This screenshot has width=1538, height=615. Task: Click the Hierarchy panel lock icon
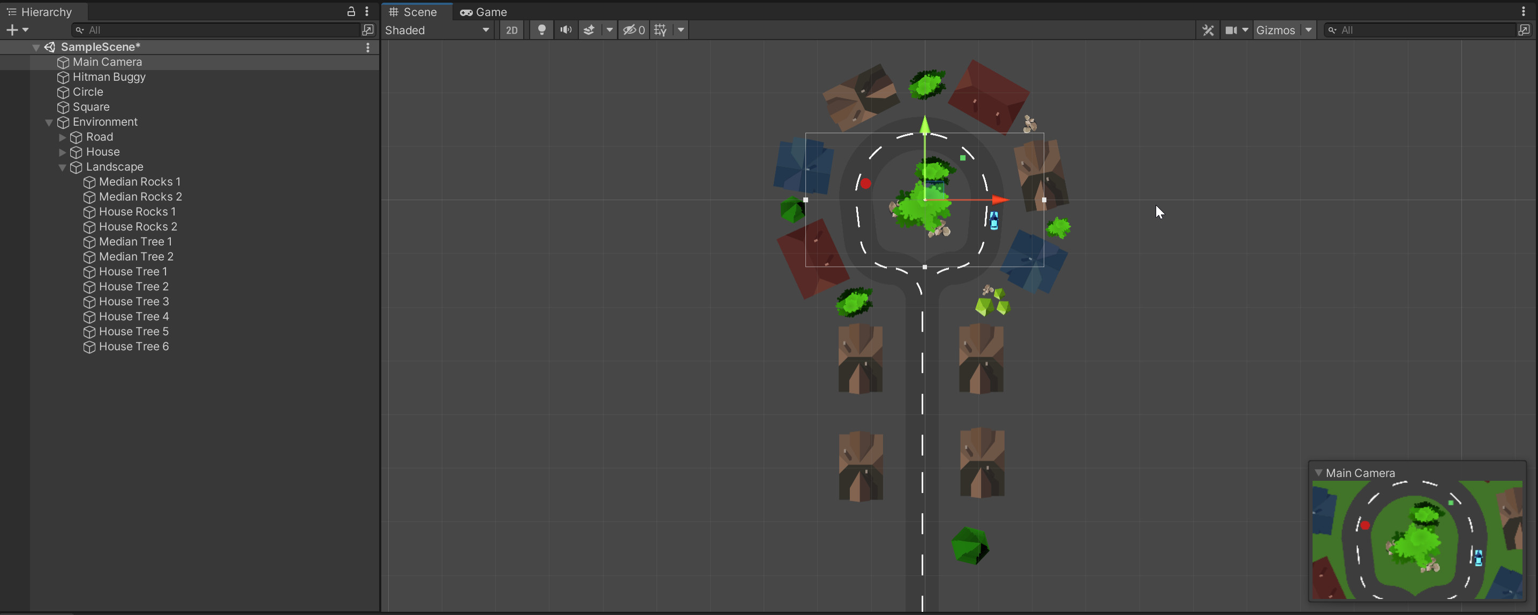tap(351, 11)
